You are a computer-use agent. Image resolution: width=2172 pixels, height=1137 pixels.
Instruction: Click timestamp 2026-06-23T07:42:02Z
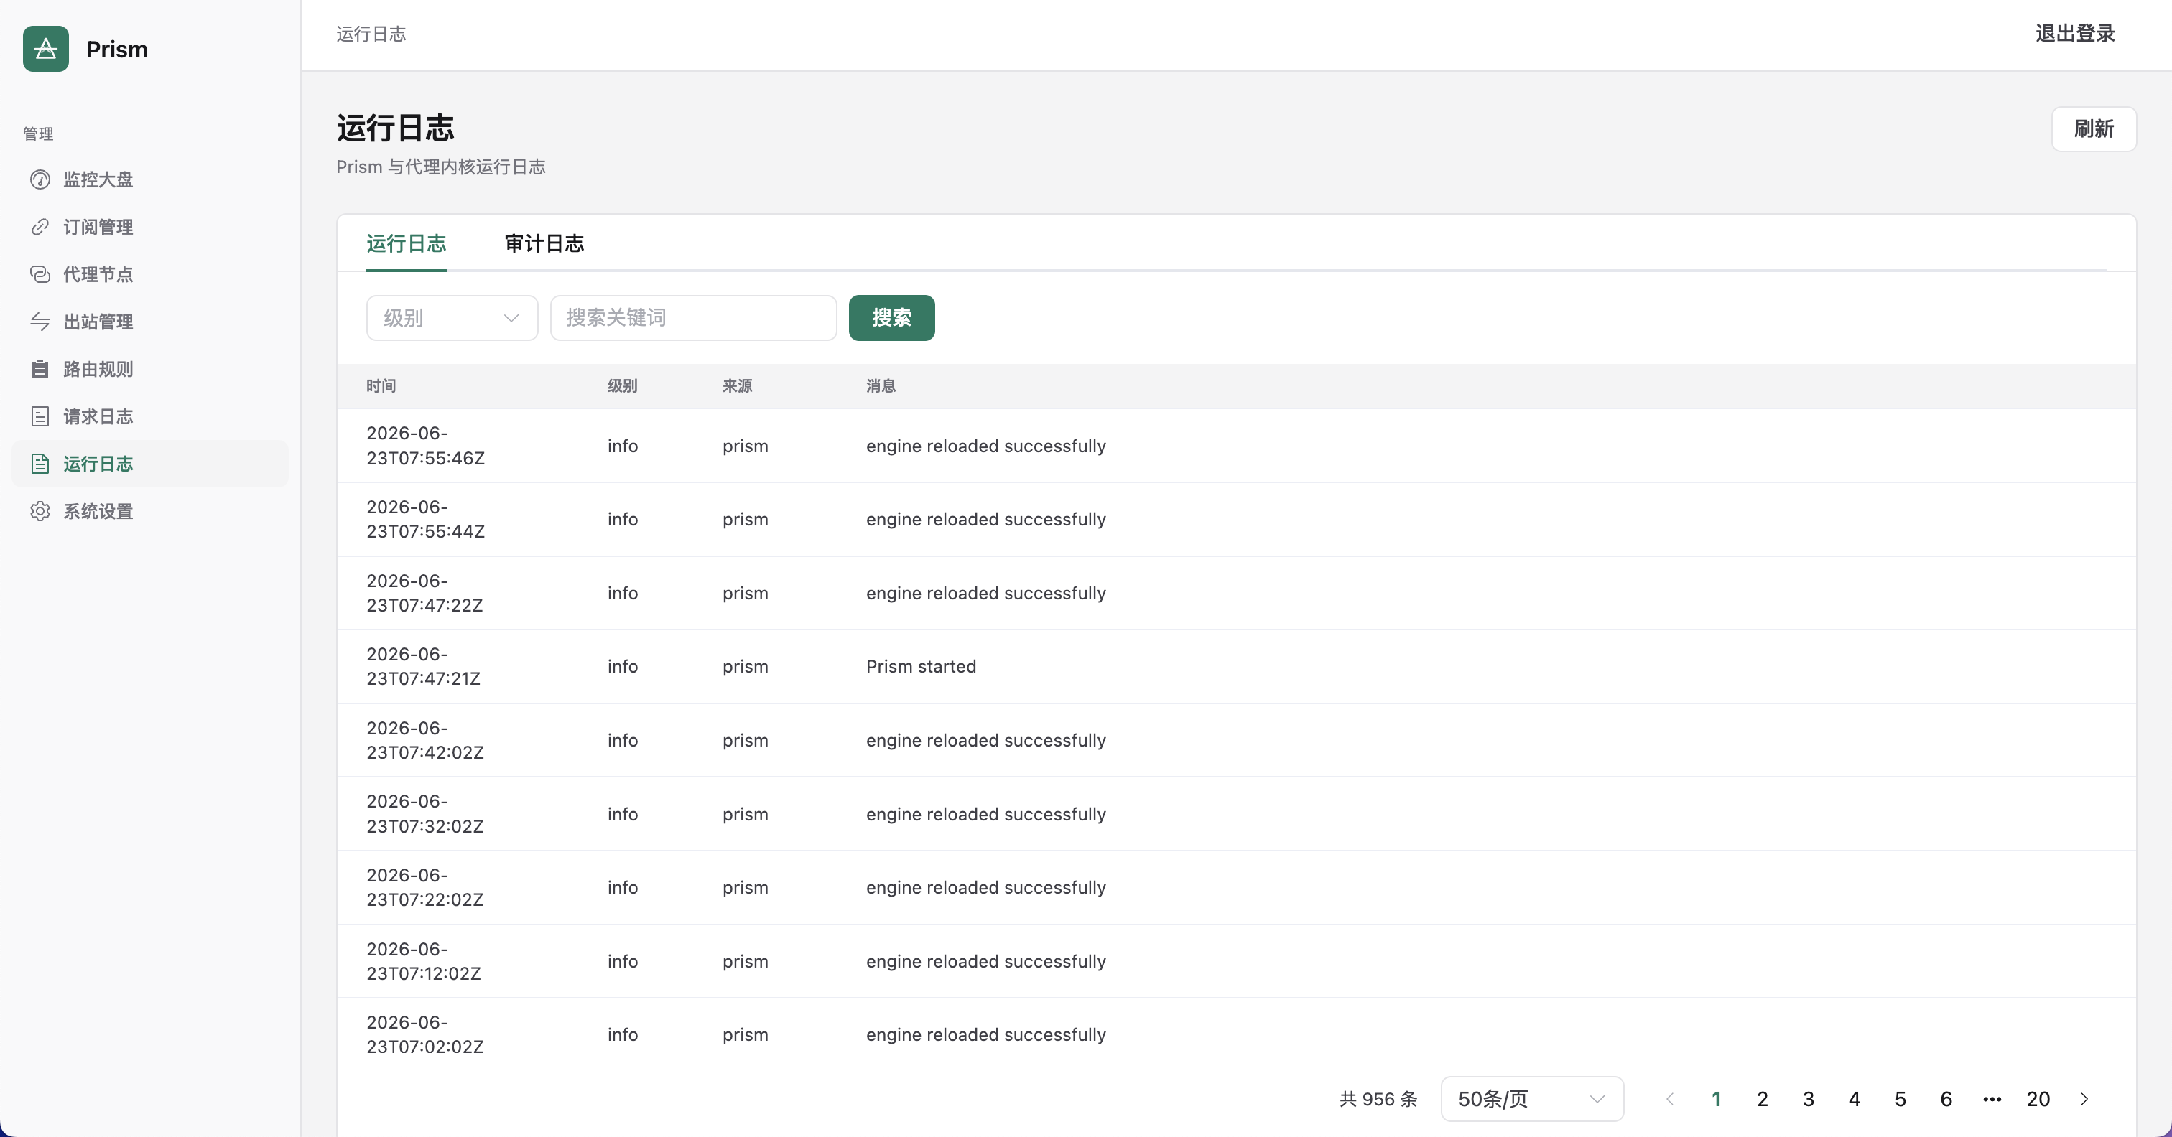coord(425,740)
